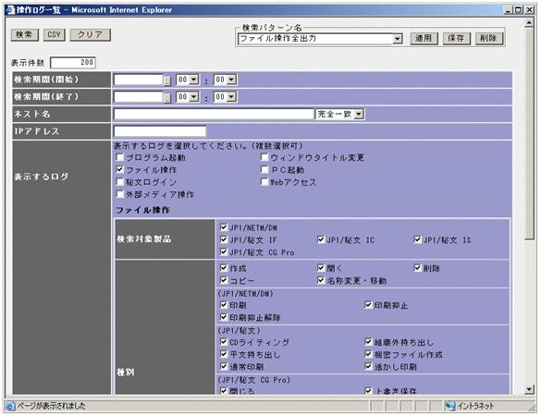541x417 pixels.
Task: Toggle the JP1/秘文 CG Pro product checkbox
Action: (x=224, y=251)
